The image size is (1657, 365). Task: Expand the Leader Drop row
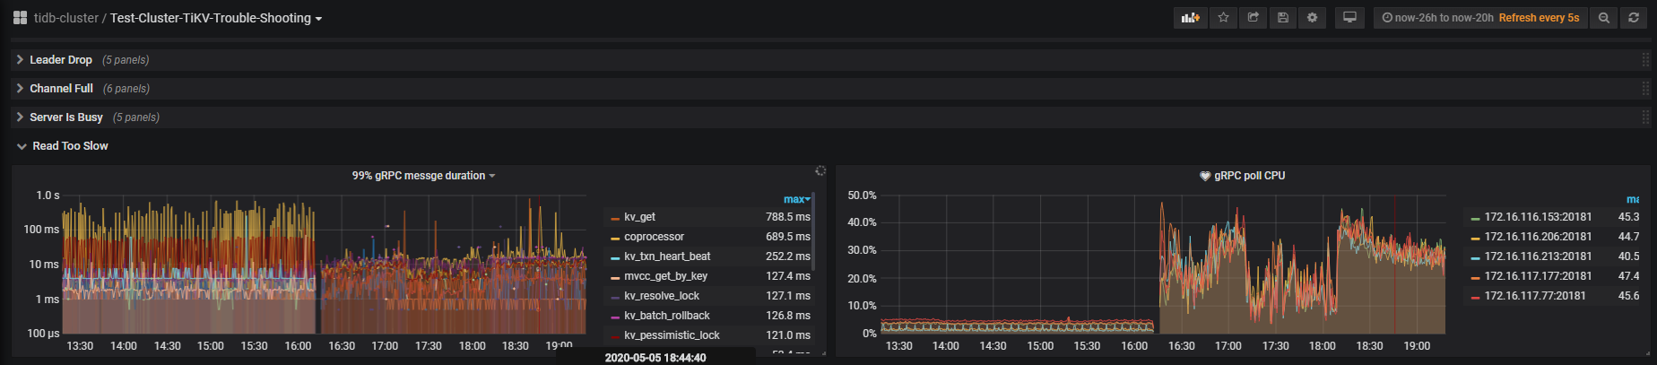tap(60, 60)
